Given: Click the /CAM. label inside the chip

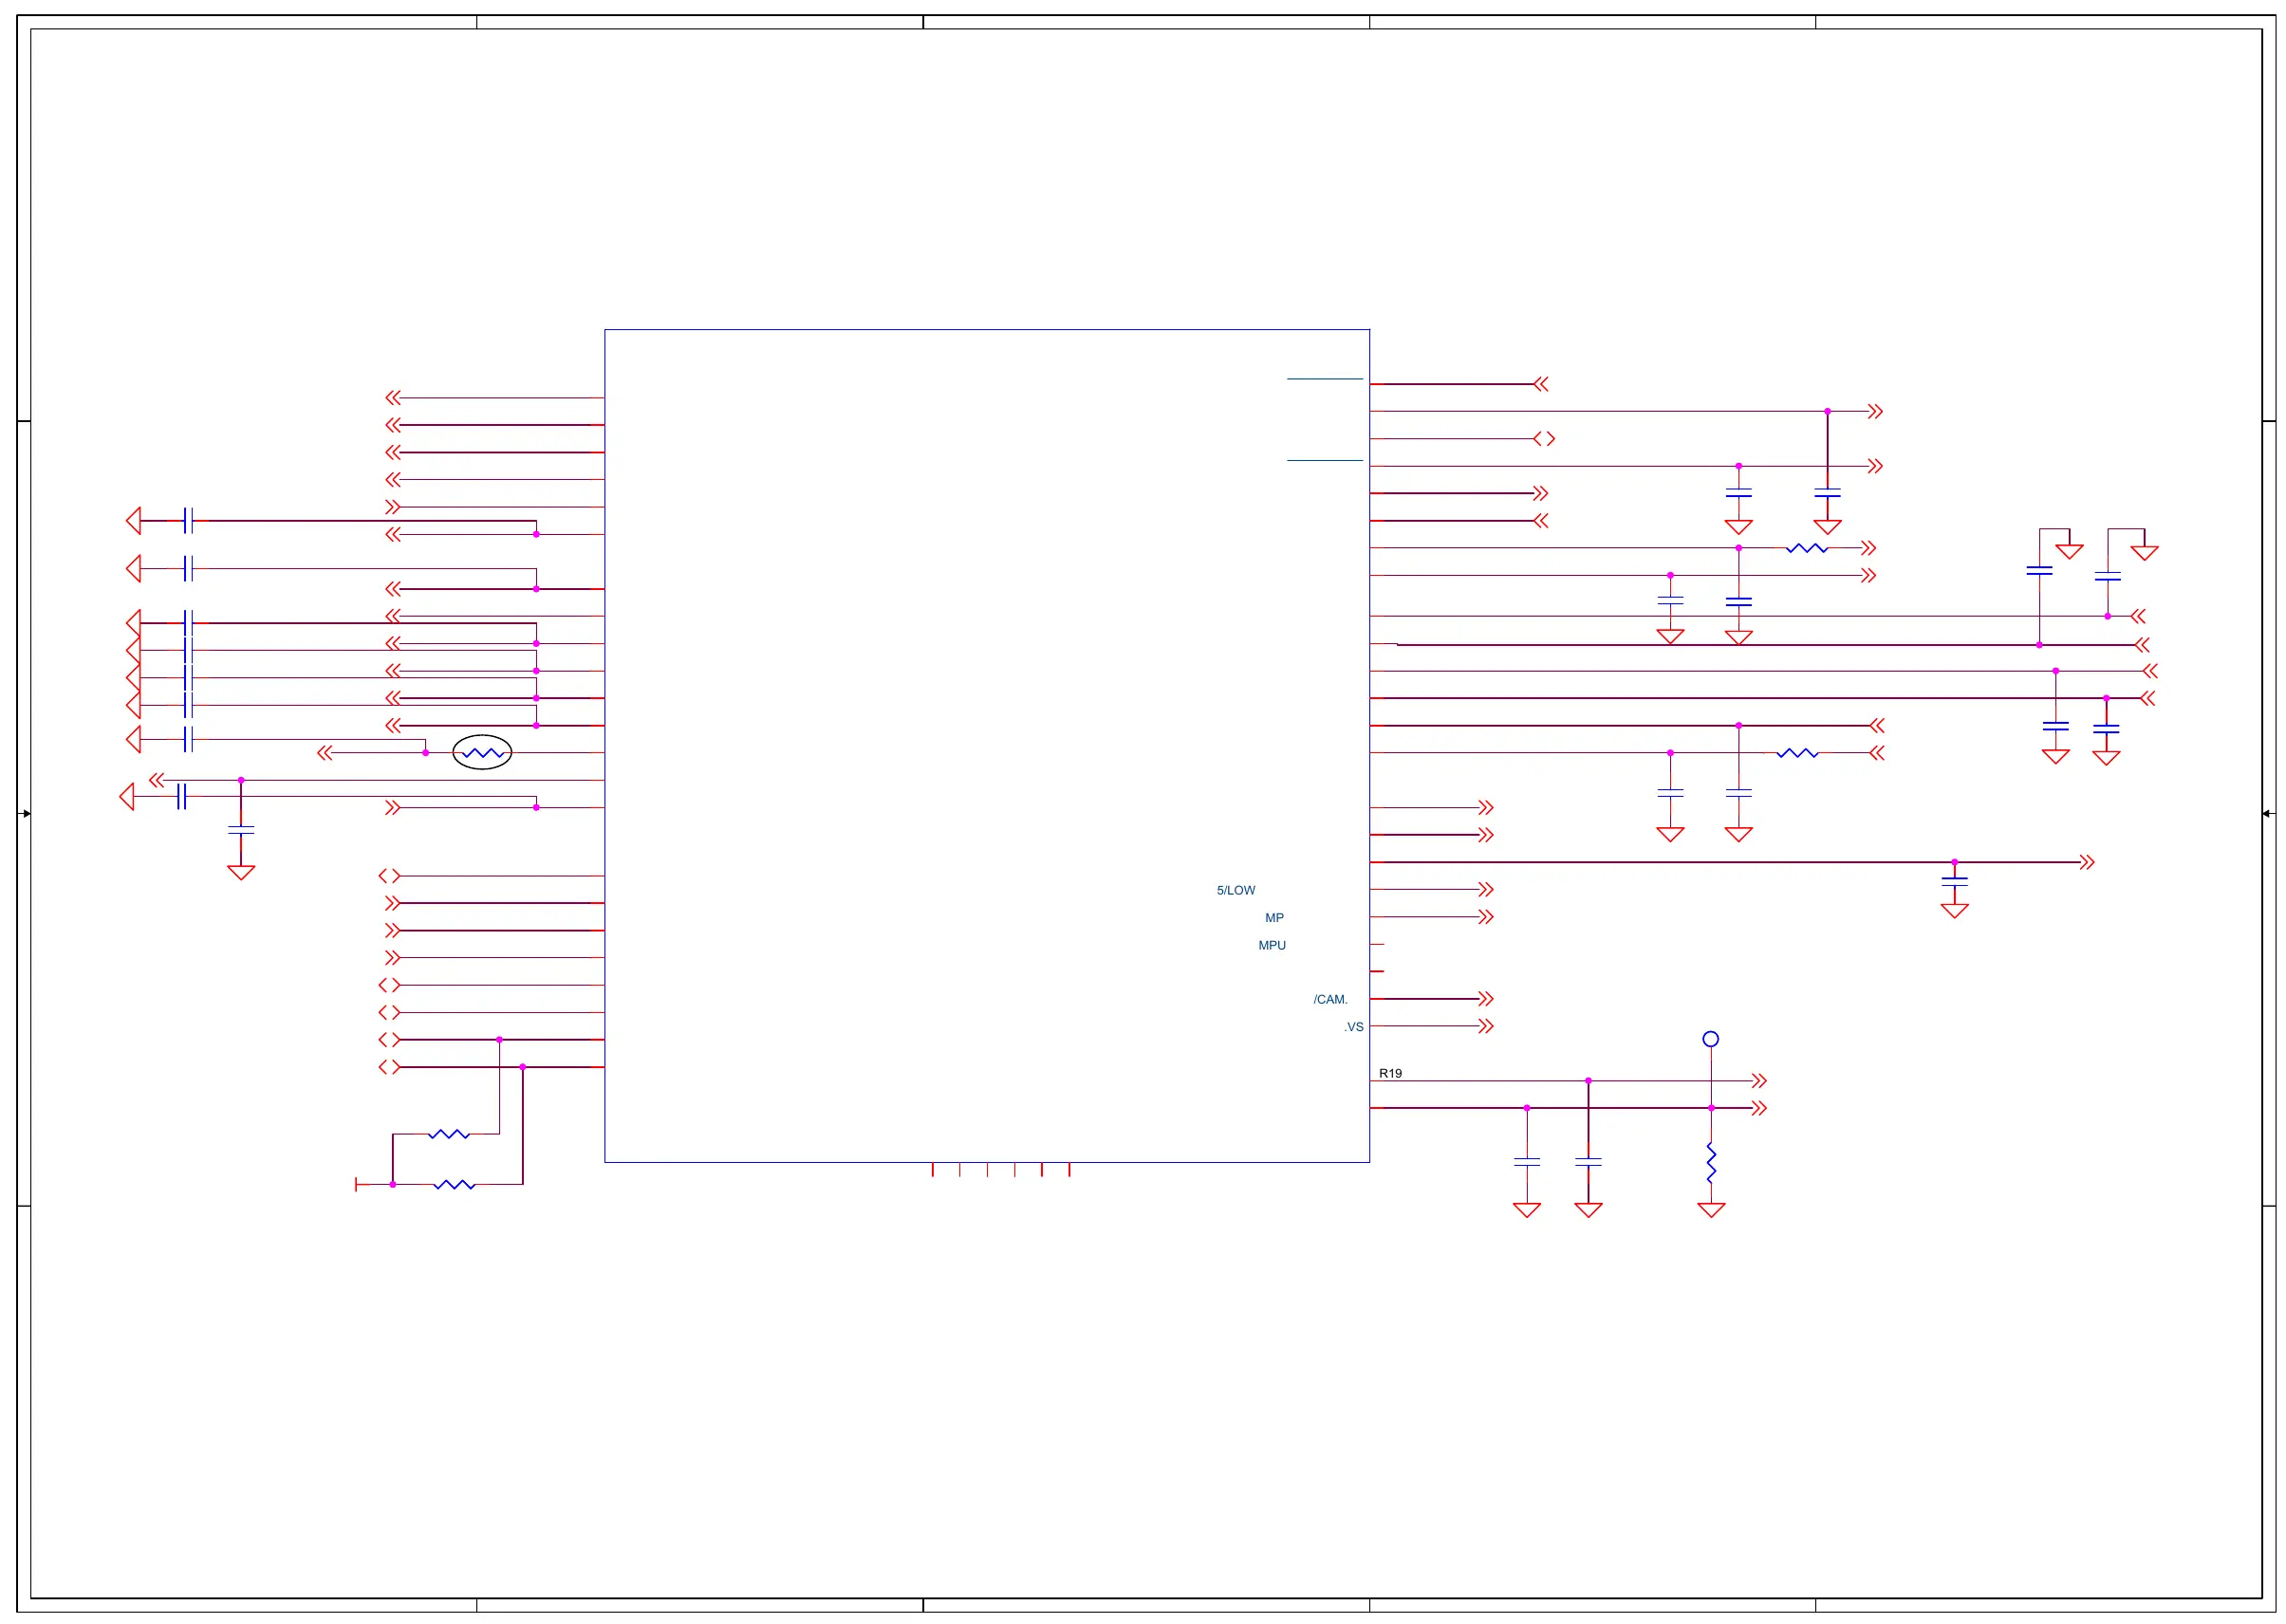Looking at the screenshot, I should point(1330,999).
